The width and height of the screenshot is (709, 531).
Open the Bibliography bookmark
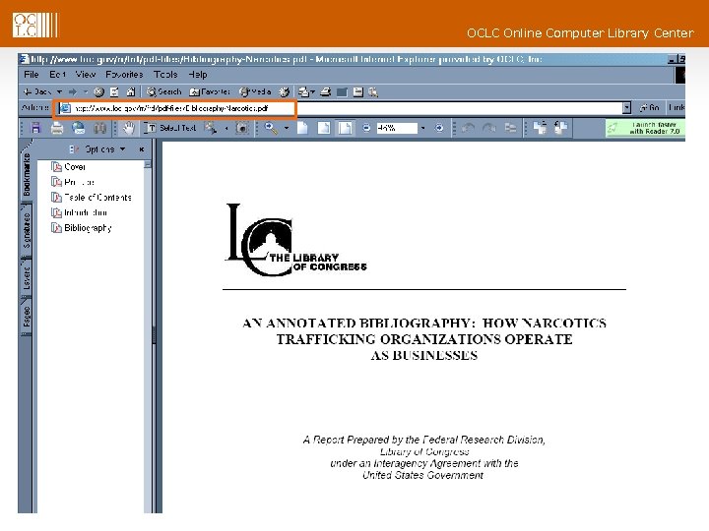tap(82, 228)
